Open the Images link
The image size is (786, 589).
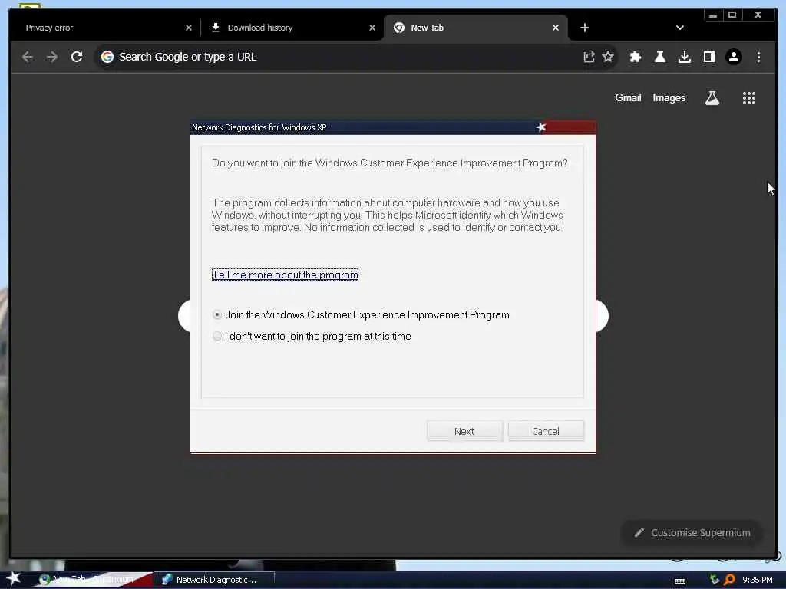[x=669, y=98]
